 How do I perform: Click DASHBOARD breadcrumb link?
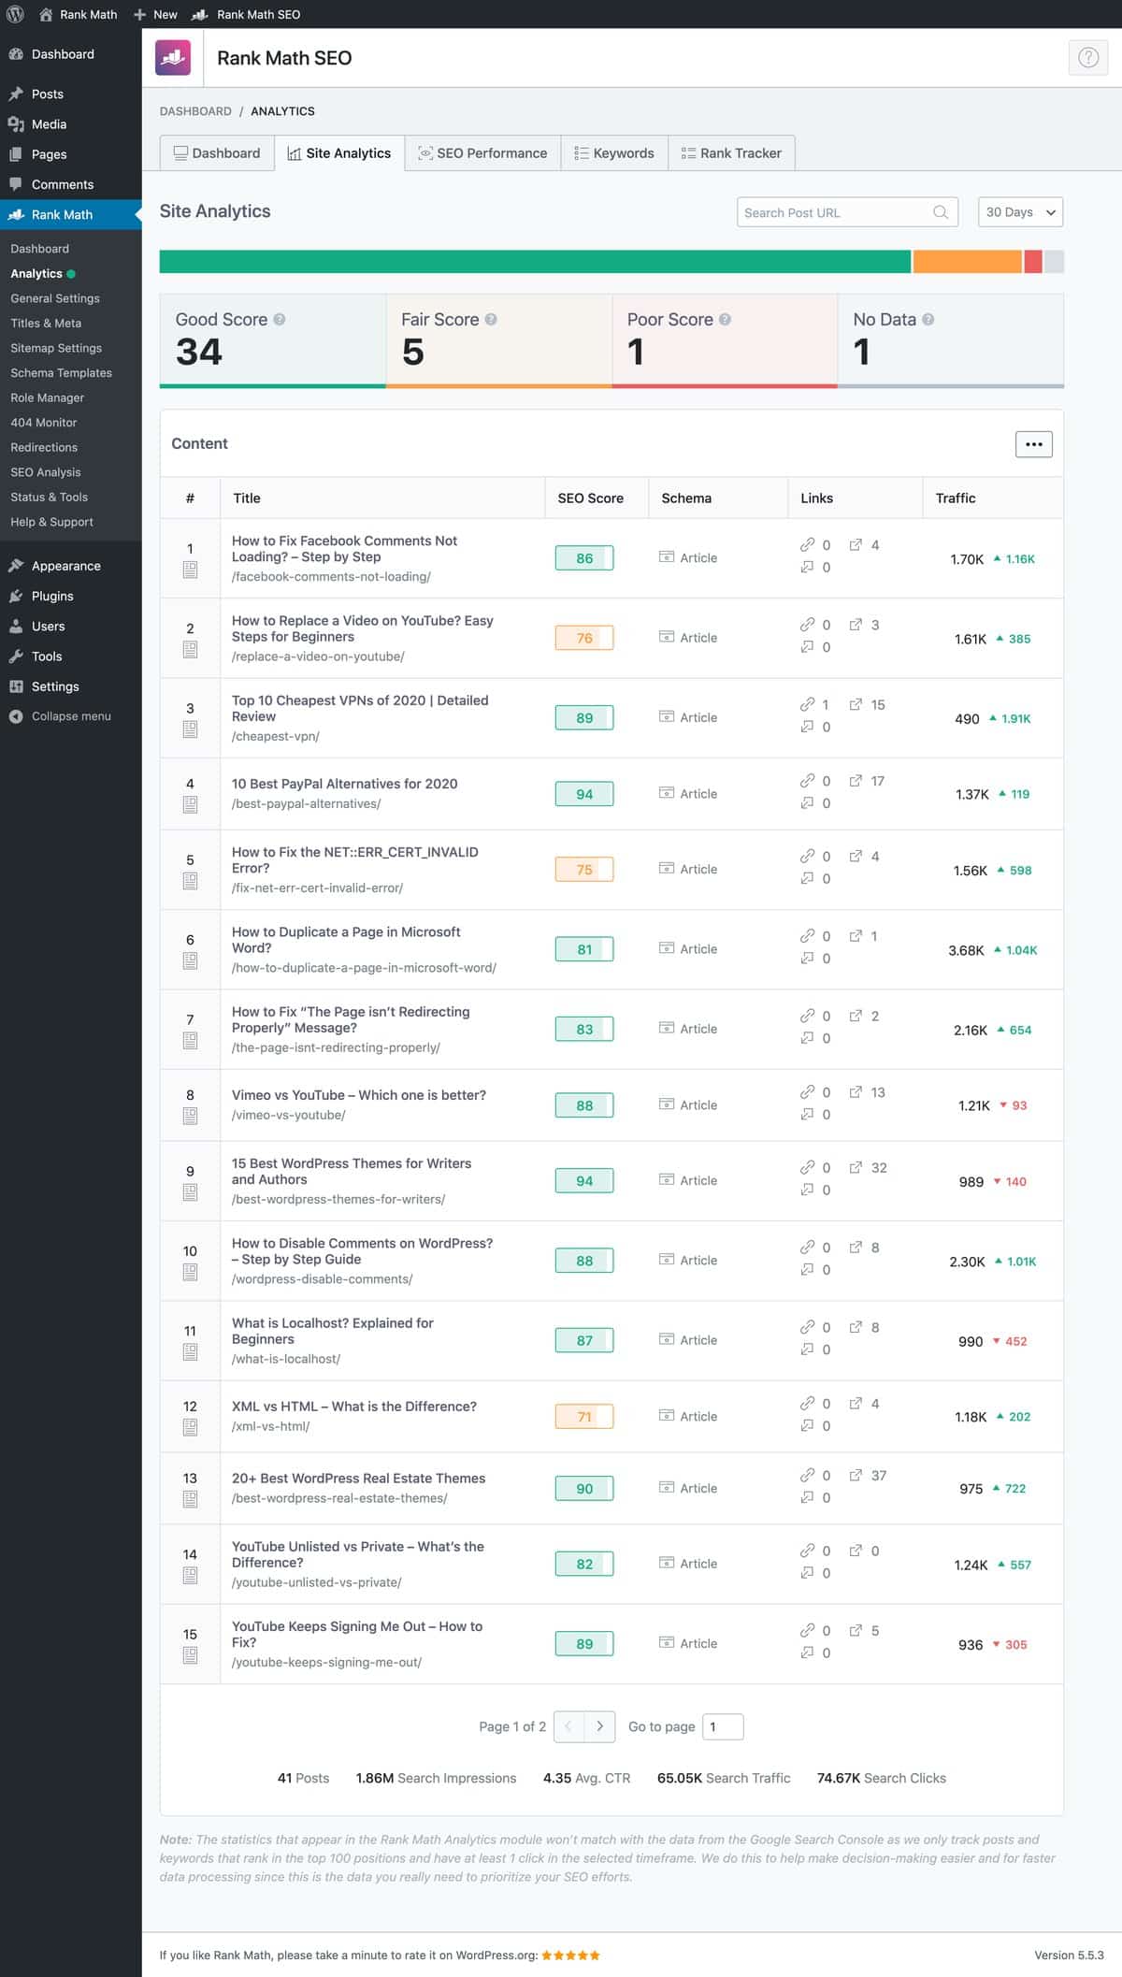pyautogui.click(x=195, y=111)
